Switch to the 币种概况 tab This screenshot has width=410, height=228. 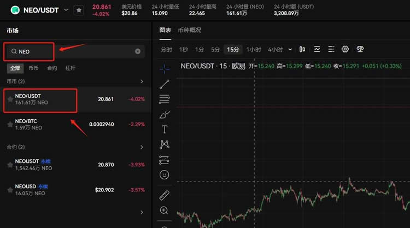pyautogui.click(x=189, y=30)
